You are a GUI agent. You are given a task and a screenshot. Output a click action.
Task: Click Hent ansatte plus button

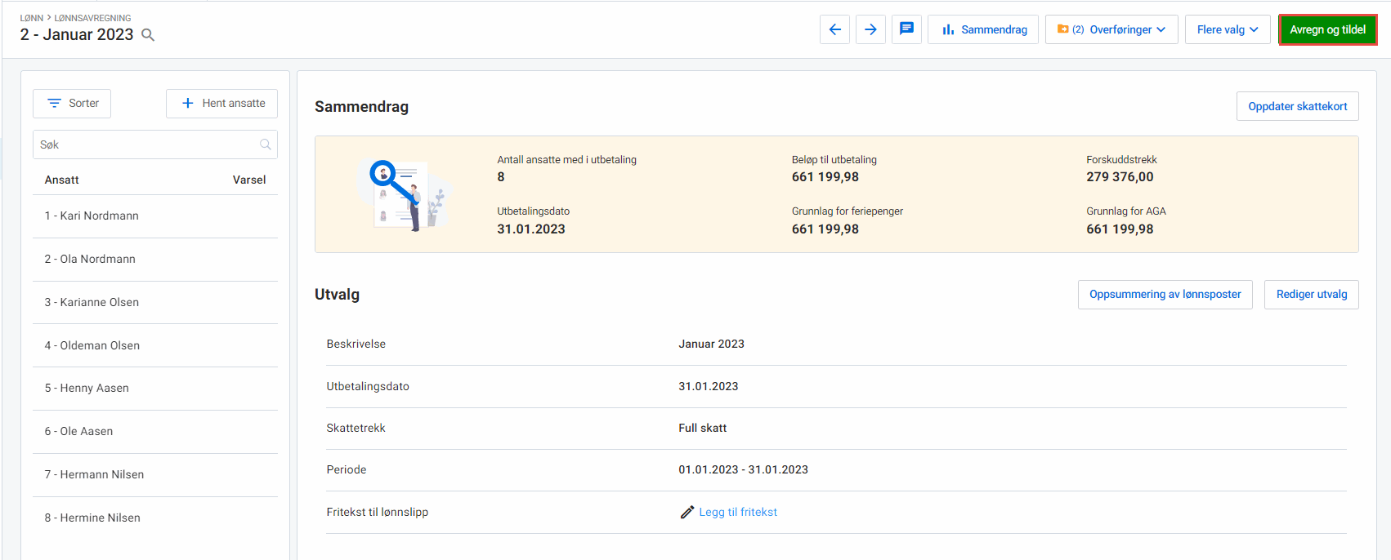point(222,104)
